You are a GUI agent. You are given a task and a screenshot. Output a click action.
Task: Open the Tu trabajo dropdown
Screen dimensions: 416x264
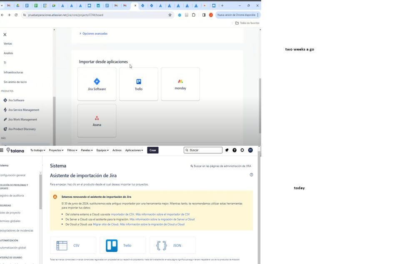click(x=37, y=150)
